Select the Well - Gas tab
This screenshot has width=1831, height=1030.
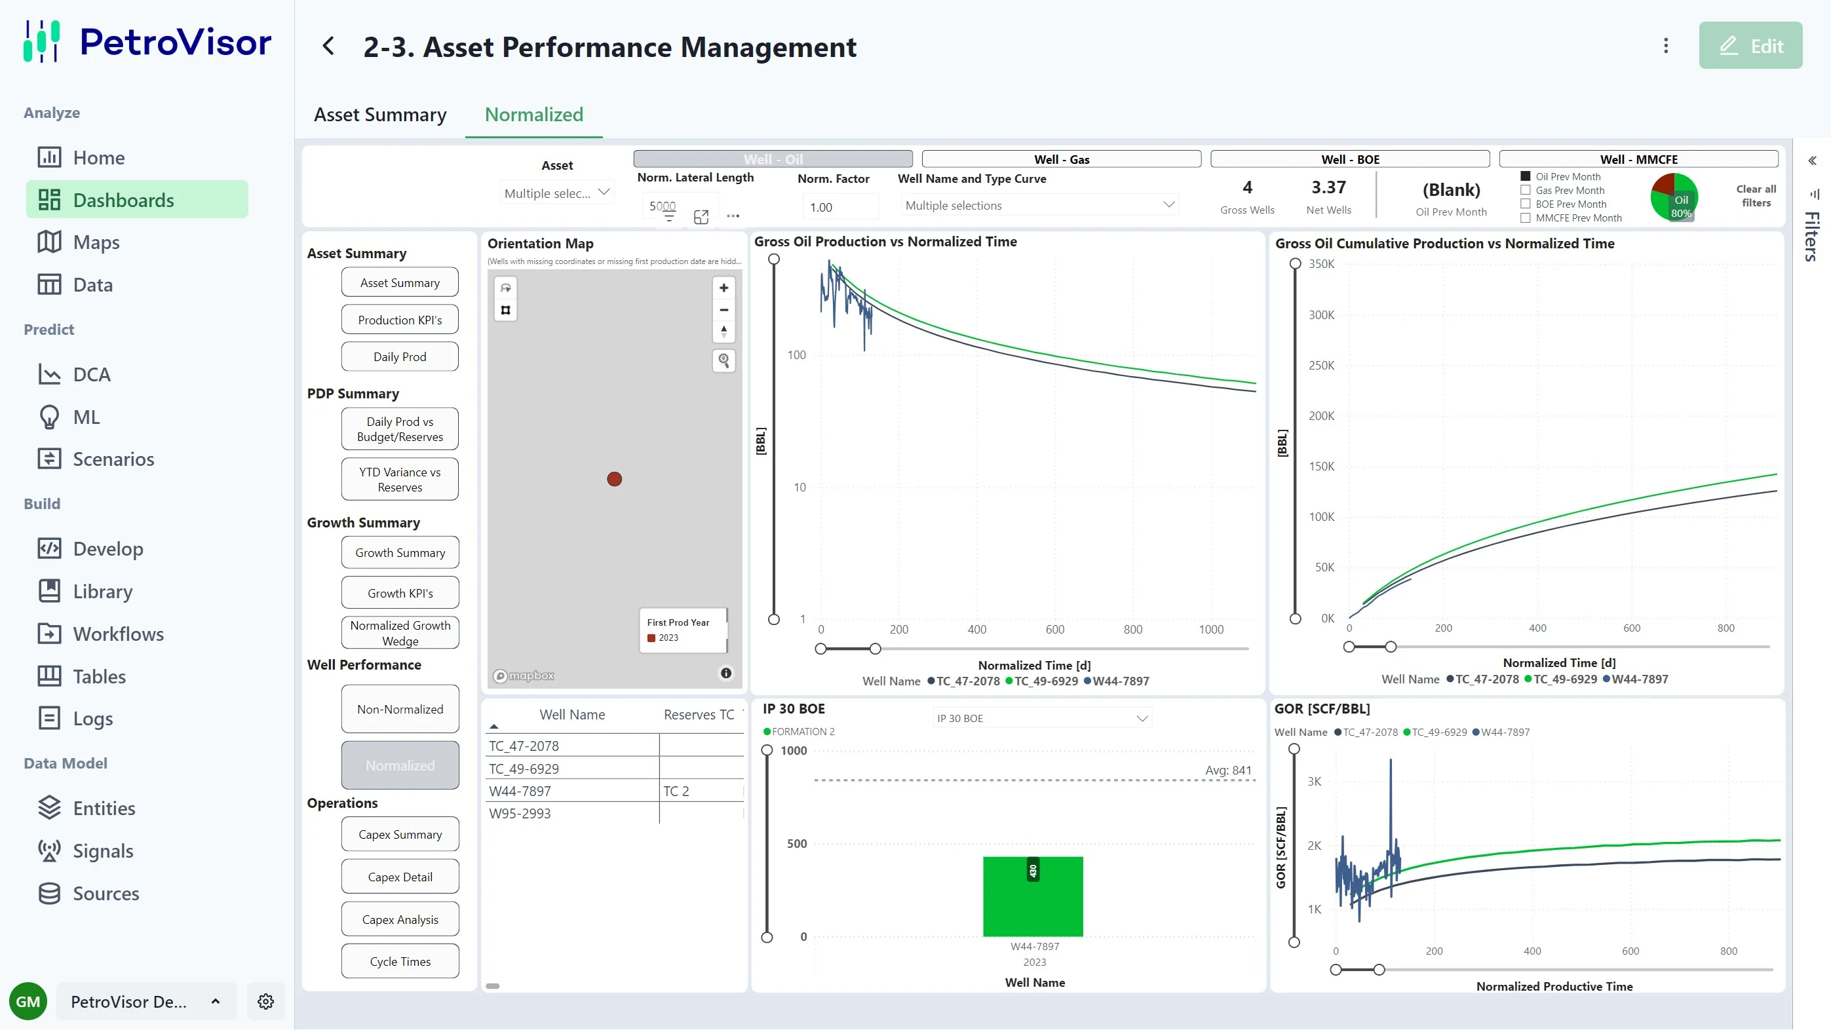1060,159
